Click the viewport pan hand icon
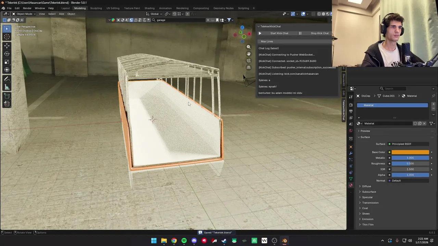This screenshot has width=438, height=246. click(x=249, y=54)
